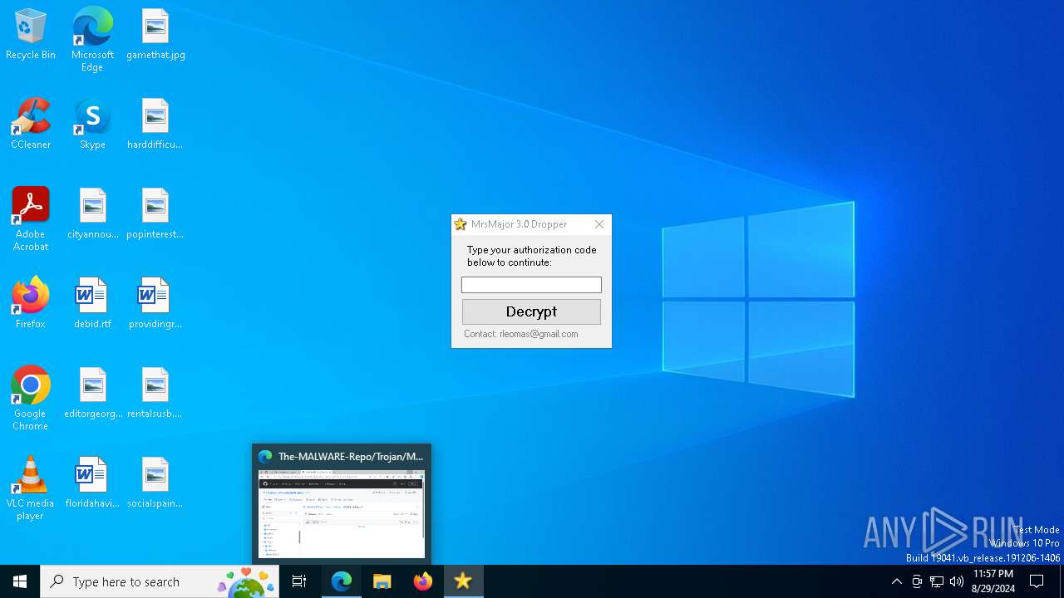
Task: Click the Contact: rleomas@gmail.com text
Action: click(x=521, y=334)
